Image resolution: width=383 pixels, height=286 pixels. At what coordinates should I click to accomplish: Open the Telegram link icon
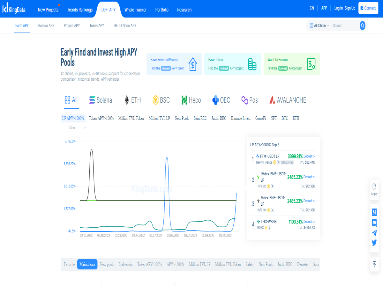[x=374, y=233]
